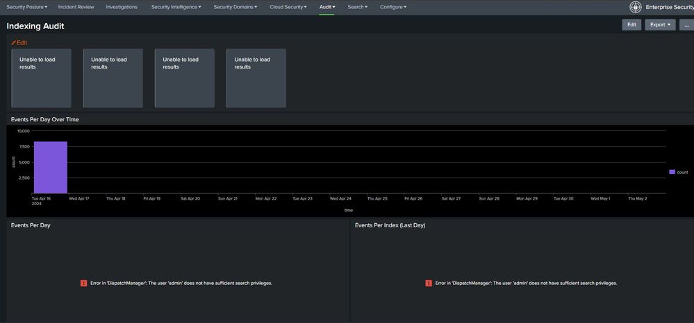
Task: Select the third Unable to load results card
Action: (185, 78)
